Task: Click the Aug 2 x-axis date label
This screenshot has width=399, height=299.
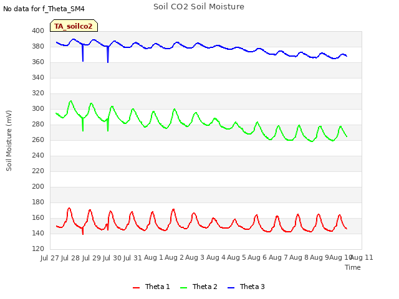Action: pos(174,258)
